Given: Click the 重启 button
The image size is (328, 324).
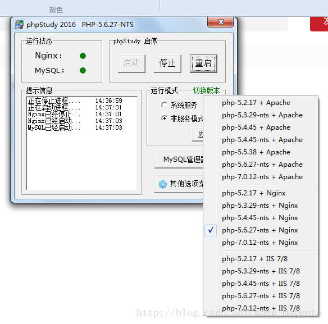Looking at the screenshot, I should (203, 63).
